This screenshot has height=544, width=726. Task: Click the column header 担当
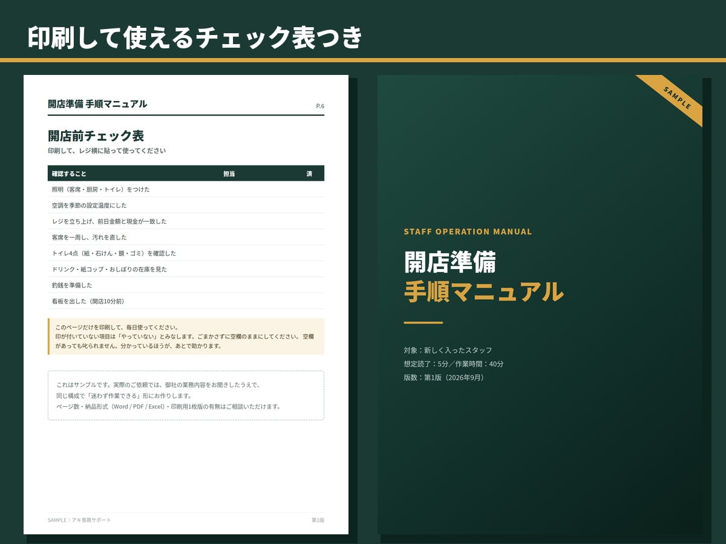229,173
